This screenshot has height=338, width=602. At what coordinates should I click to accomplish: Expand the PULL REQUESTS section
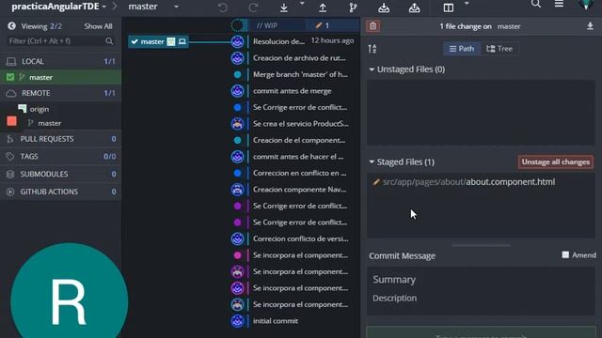(60, 139)
